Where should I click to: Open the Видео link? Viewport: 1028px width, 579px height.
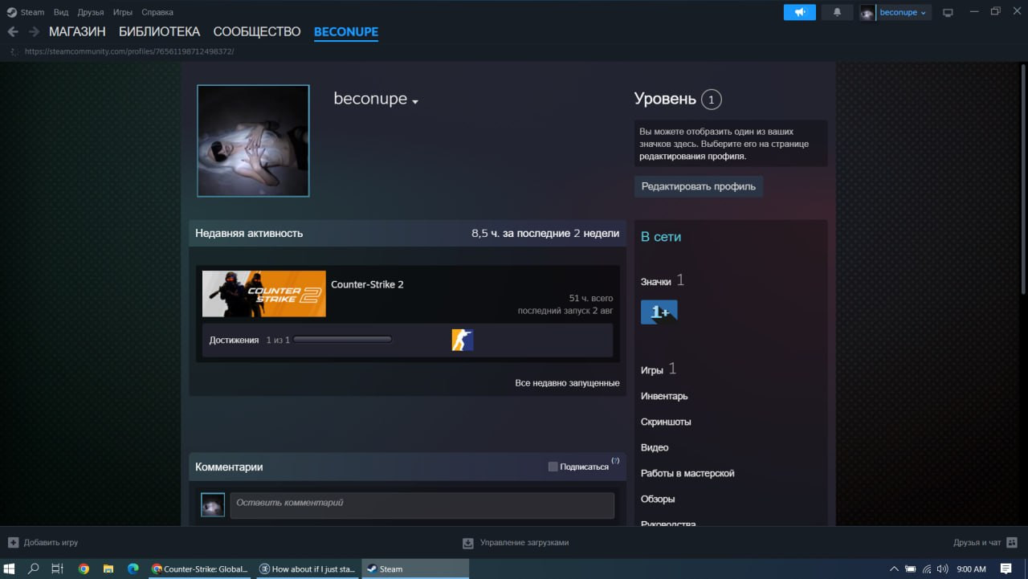click(x=655, y=447)
